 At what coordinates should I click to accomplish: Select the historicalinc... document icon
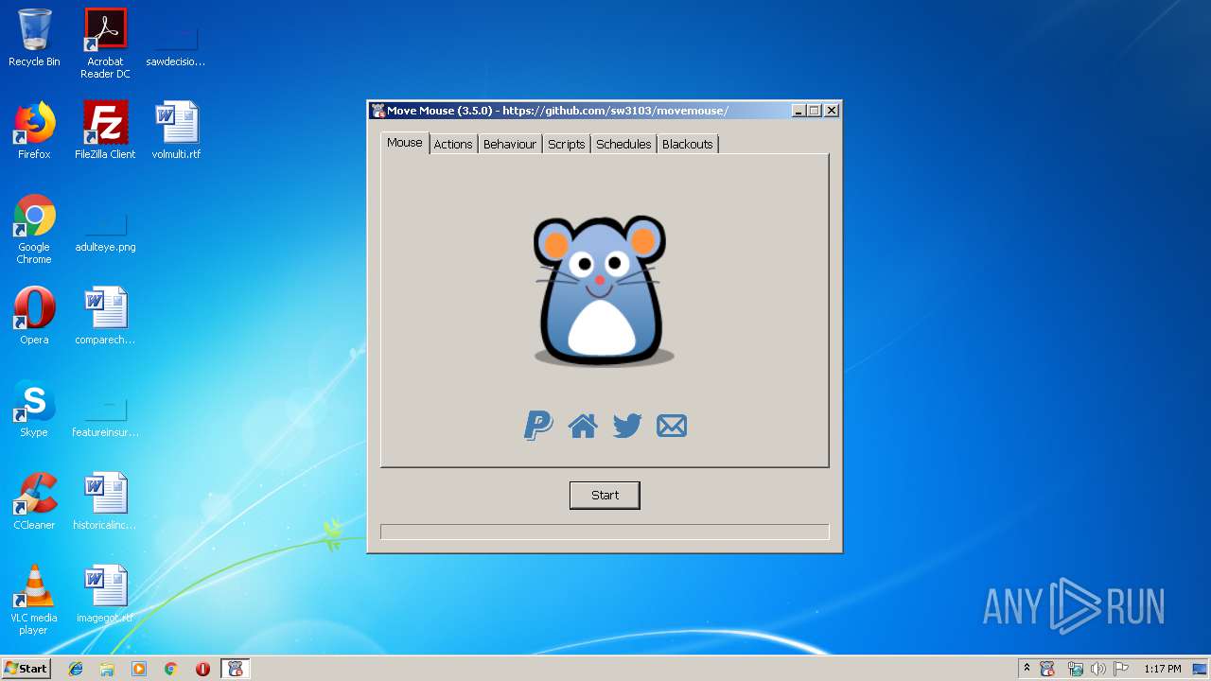105,501
